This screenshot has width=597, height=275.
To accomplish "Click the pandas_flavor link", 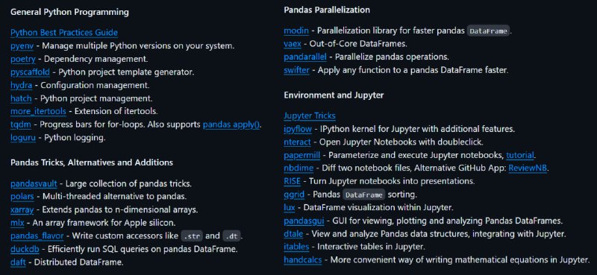I will coord(37,236).
